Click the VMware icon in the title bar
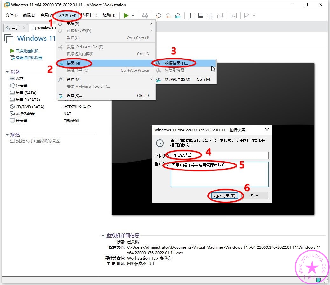The image size is (330, 285). point(7,5)
